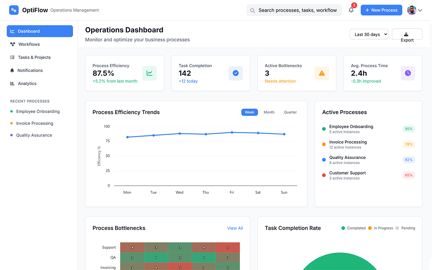Click the Process Efficiency green chart icon
This screenshot has width=432, height=270.
[x=150, y=73]
